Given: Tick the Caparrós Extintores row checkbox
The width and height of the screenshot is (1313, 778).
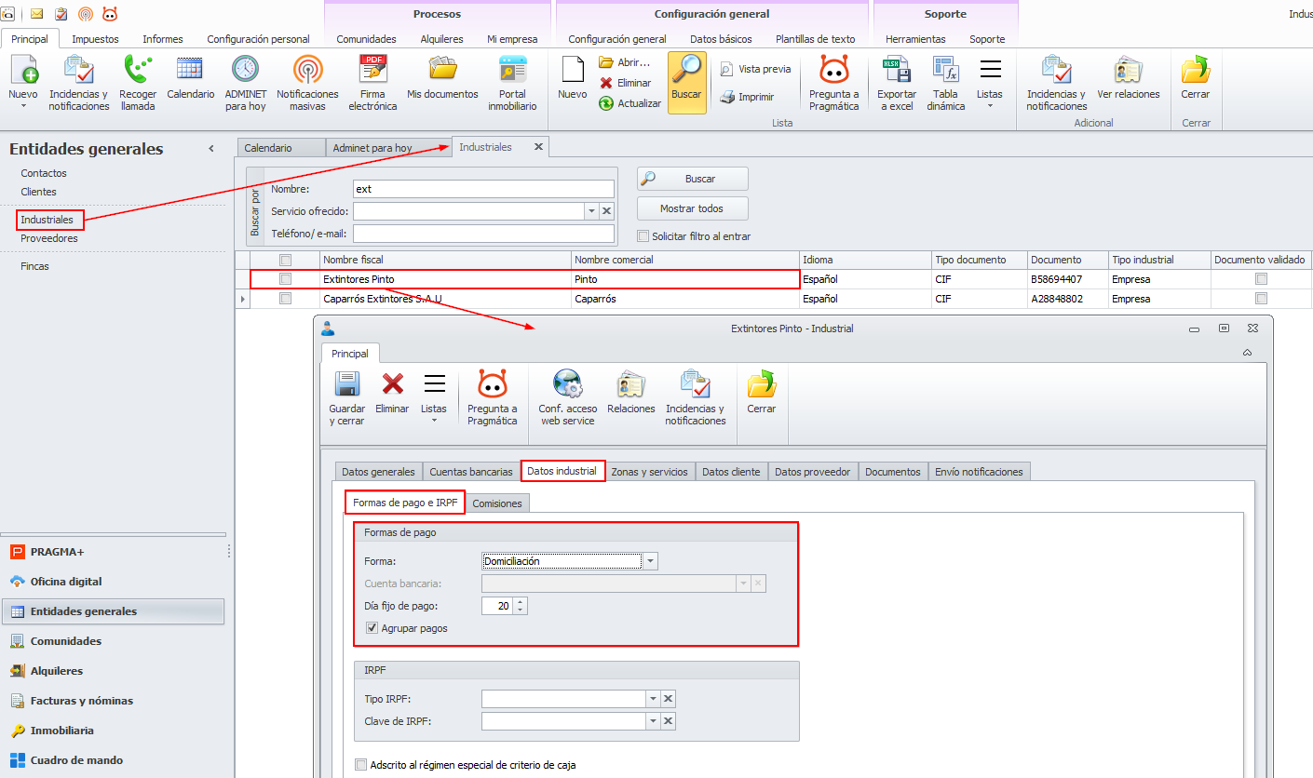Looking at the screenshot, I should click(x=286, y=299).
